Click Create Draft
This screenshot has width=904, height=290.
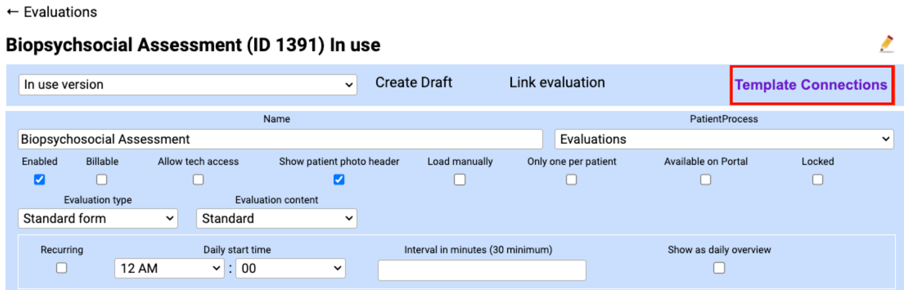tap(414, 82)
